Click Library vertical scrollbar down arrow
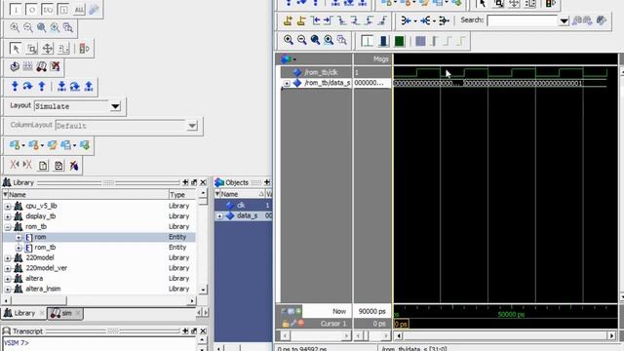Viewport: 624px width, 351px height. pos(203,290)
